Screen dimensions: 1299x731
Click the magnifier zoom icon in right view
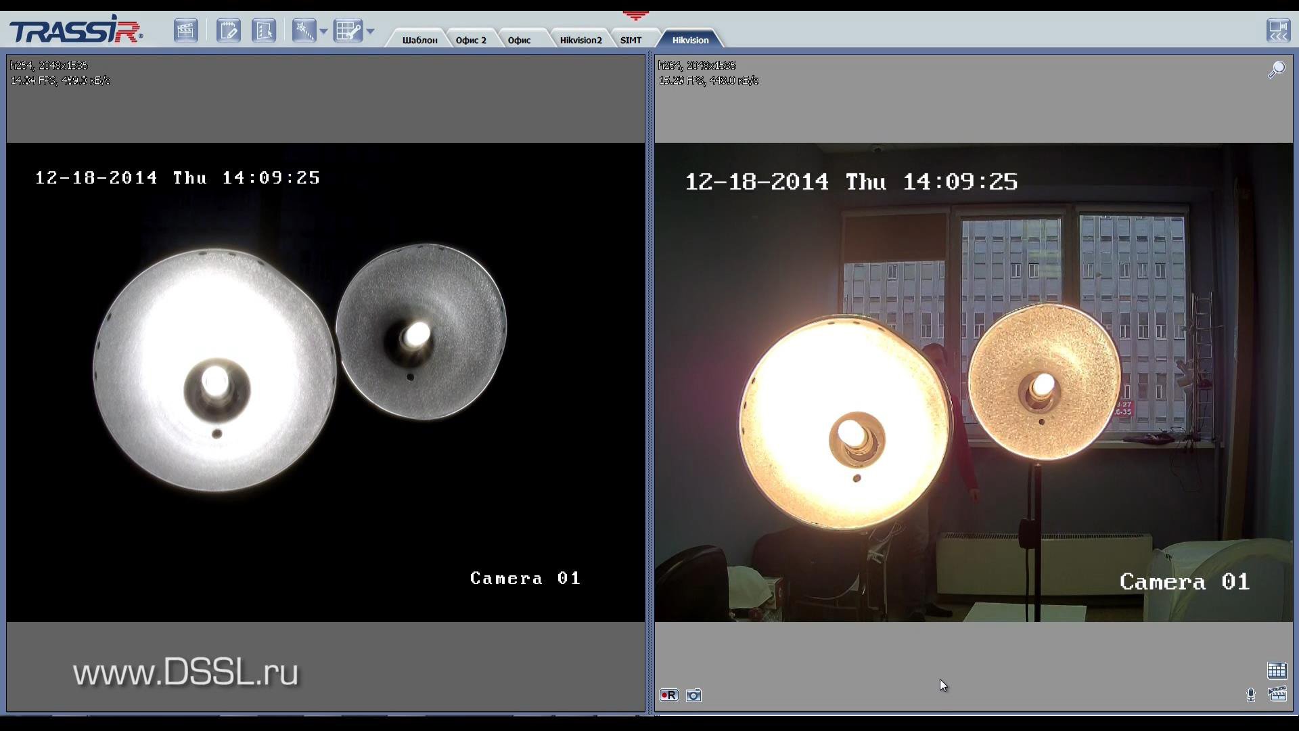point(1276,70)
